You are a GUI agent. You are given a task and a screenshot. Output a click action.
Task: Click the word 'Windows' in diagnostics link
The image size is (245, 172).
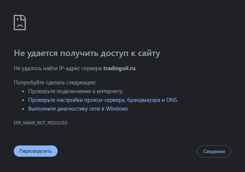tap(117, 109)
